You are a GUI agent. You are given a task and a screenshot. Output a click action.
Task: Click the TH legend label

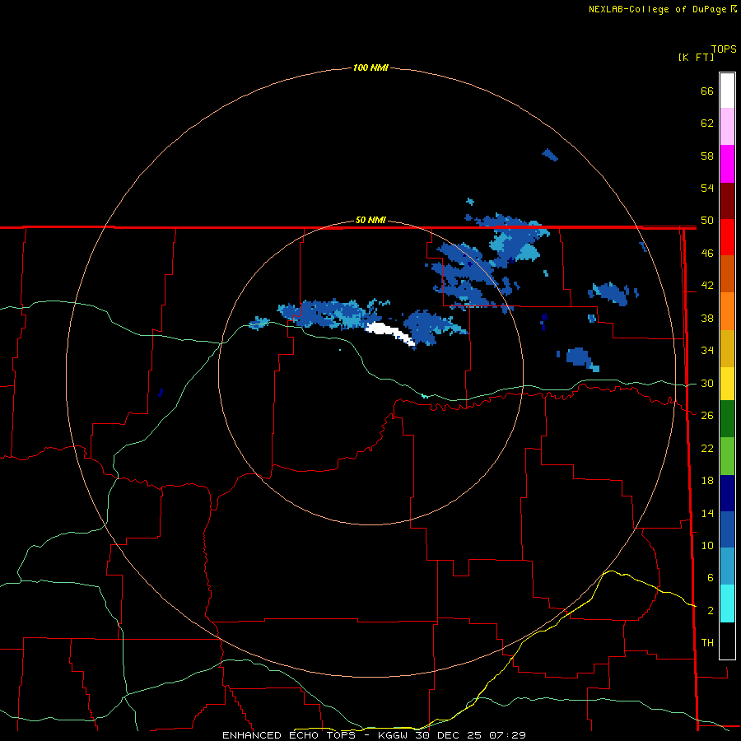pyautogui.click(x=707, y=643)
